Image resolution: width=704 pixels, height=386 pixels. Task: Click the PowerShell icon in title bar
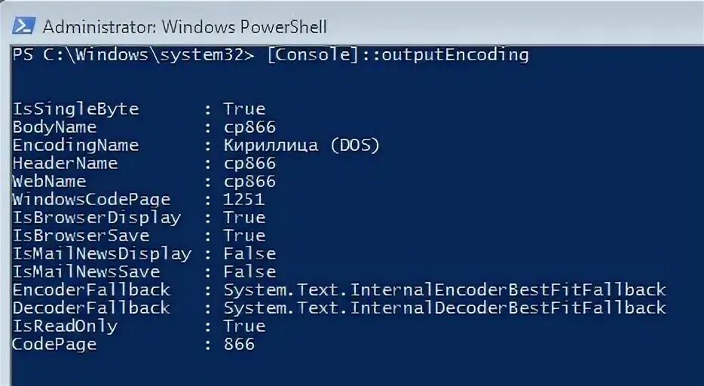tap(23, 26)
